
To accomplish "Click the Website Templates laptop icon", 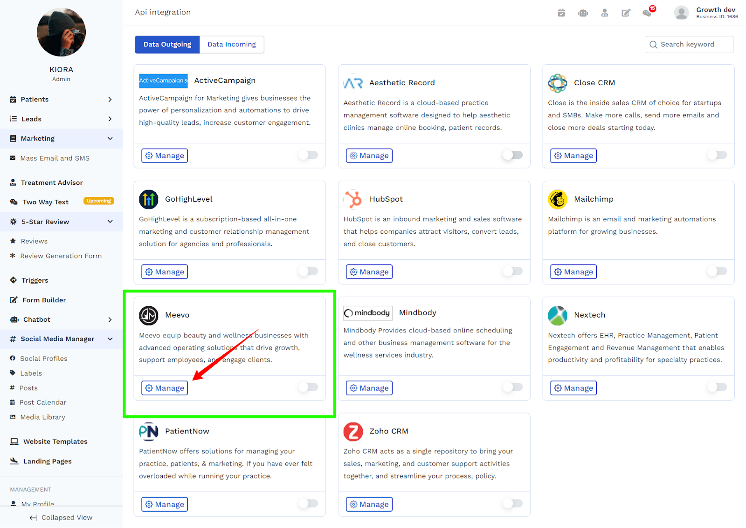I will [x=14, y=441].
